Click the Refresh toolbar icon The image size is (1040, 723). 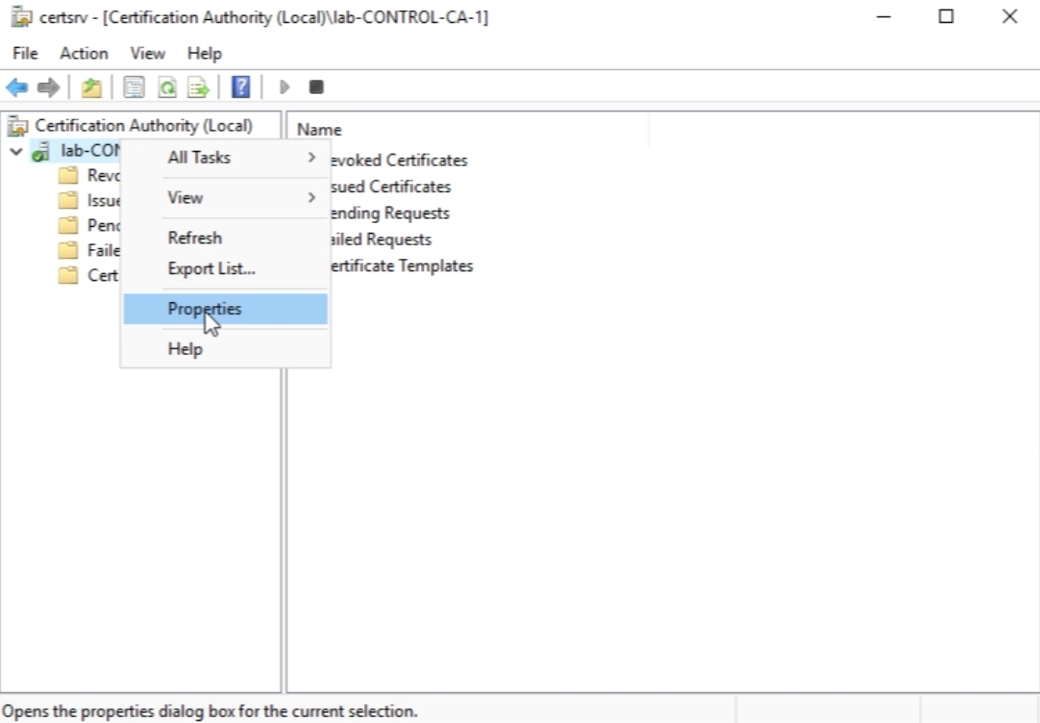[x=167, y=88]
